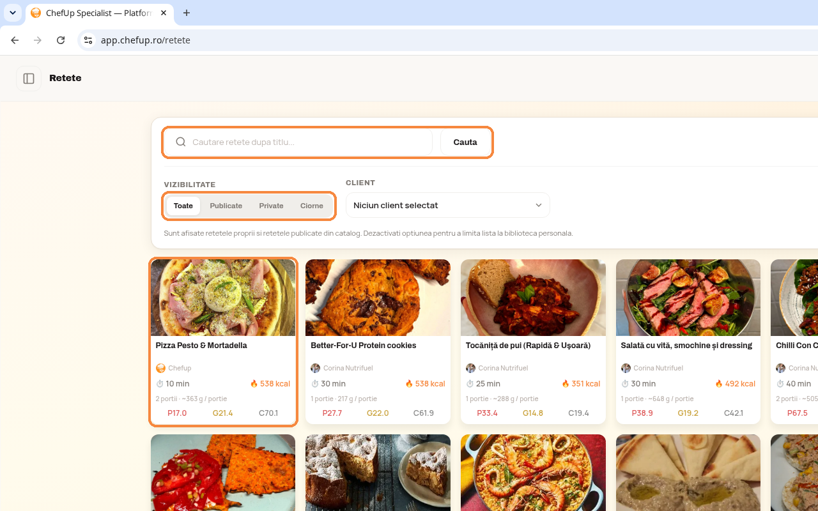The height and width of the screenshot is (511, 818).
Task: Open a new browser tab with plus icon
Action: click(187, 13)
